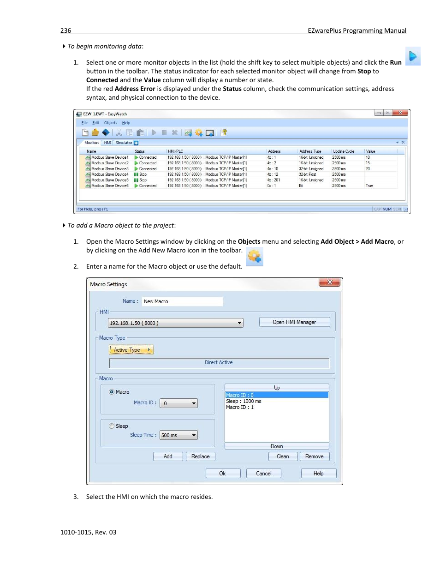The width and height of the screenshot is (440, 570).
Task: Close the Macro Settings dialog
Action: click(330, 282)
